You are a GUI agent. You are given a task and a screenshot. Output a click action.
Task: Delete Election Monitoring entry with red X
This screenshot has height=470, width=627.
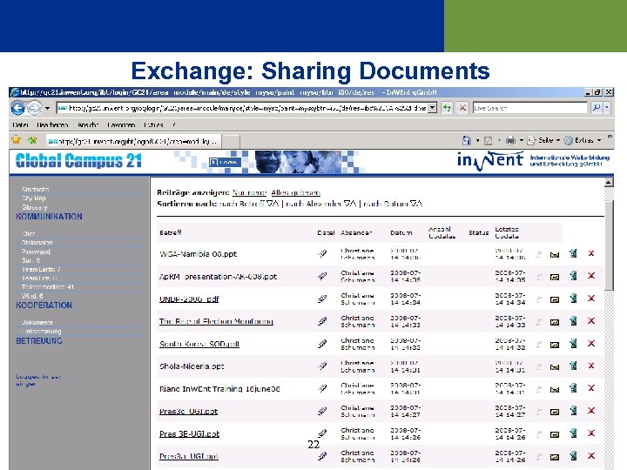591,320
